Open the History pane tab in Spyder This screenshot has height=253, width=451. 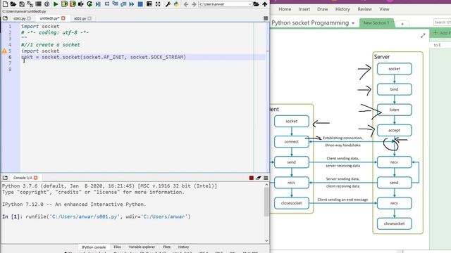183,247
